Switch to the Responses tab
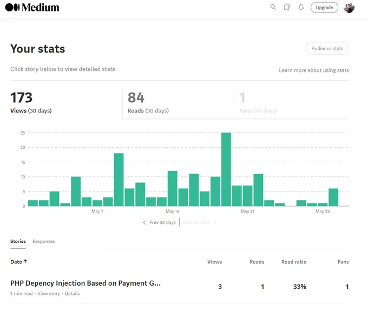Image resolution: width=368 pixels, height=310 pixels. click(44, 241)
